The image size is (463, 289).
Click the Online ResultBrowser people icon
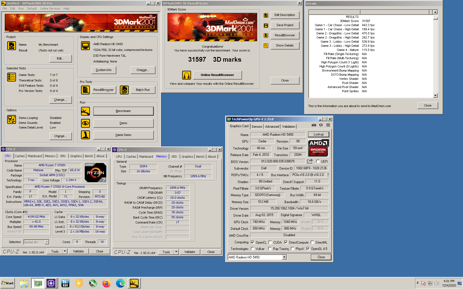(187, 75)
